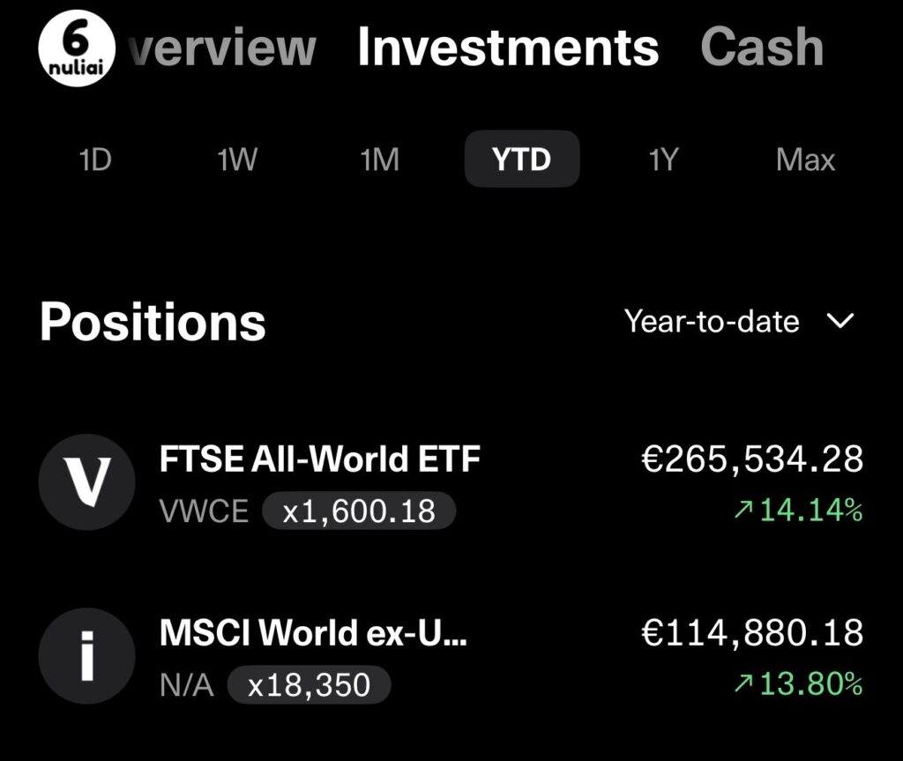Open the MSCI World ex-U... position

[451, 656]
